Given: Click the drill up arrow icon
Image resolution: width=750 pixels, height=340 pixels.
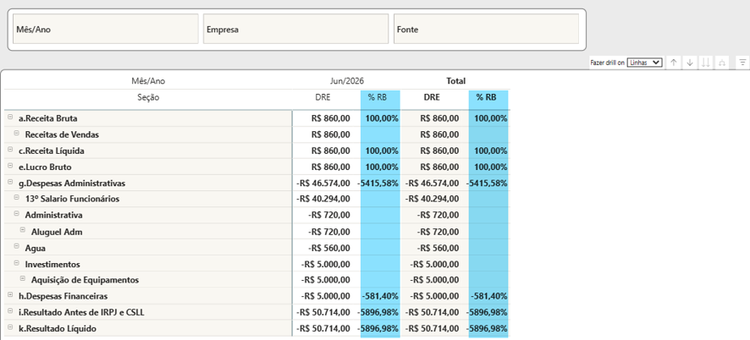Looking at the screenshot, I should tap(674, 63).
